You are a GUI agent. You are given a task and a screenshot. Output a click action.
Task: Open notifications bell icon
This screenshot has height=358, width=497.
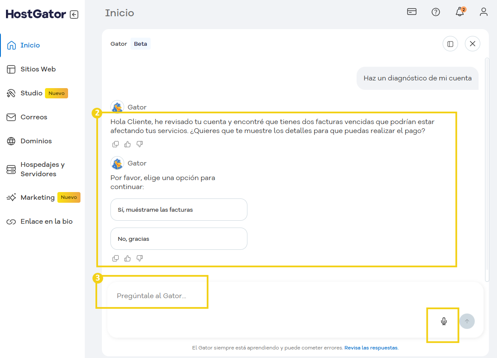(x=460, y=12)
